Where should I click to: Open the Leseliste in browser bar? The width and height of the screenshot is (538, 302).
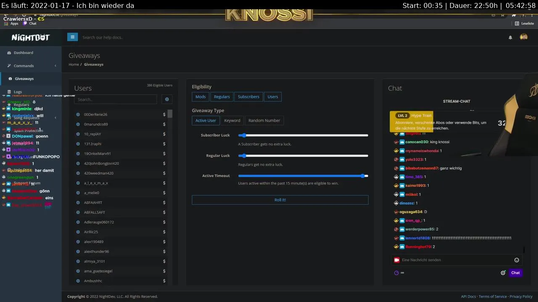[x=525, y=23]
